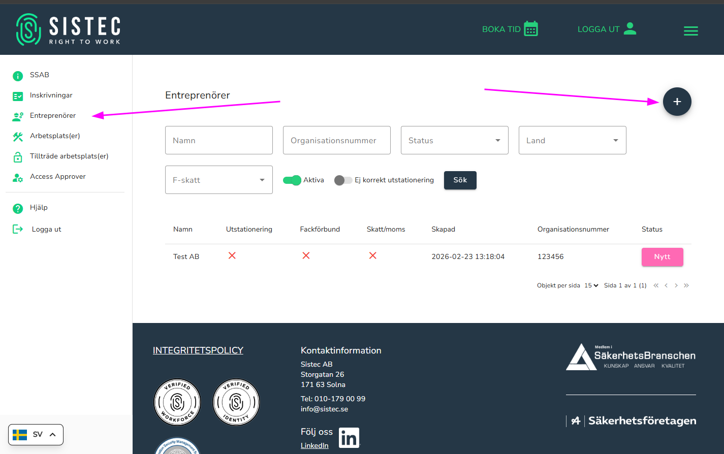Click the Status column header

pos(652,230)
